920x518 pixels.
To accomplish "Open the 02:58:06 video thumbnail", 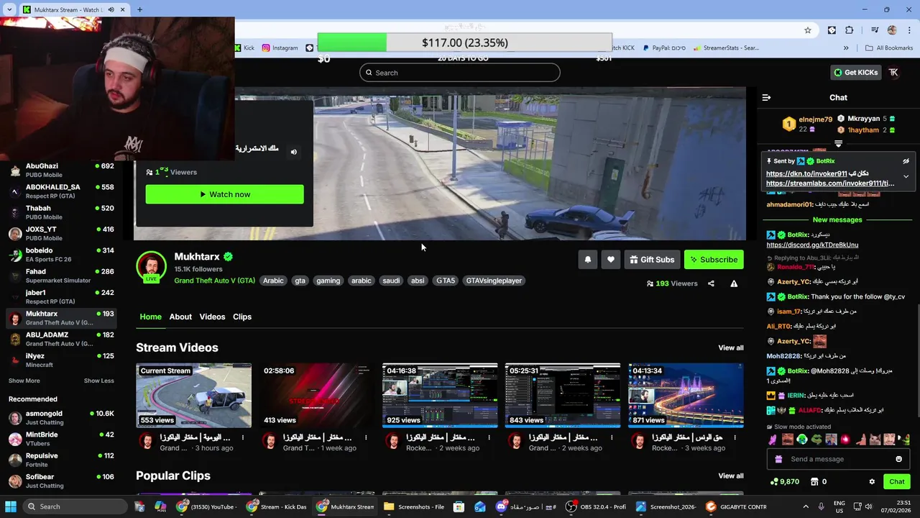I will [316, 395].
